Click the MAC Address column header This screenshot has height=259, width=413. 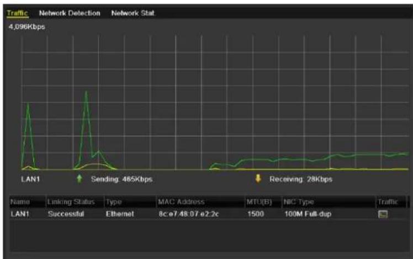click(x=201, y=202)
